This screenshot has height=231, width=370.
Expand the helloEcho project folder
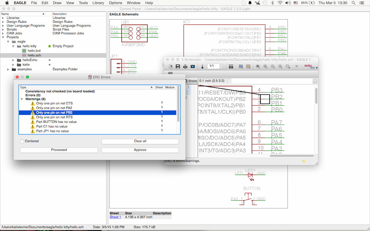point(13,60)
